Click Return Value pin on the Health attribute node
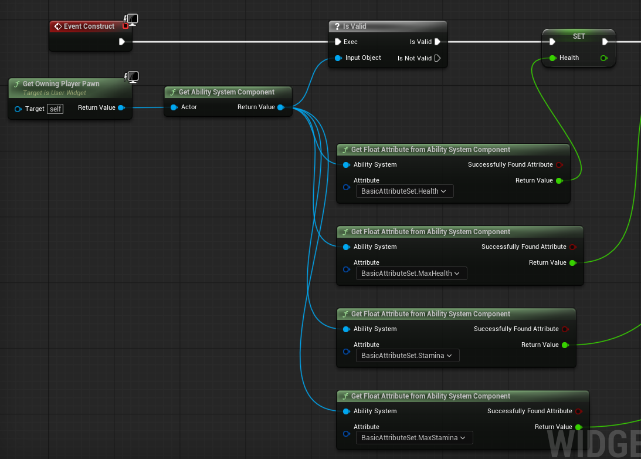Viewport: 641px width, 459px height. pos(559,180)
